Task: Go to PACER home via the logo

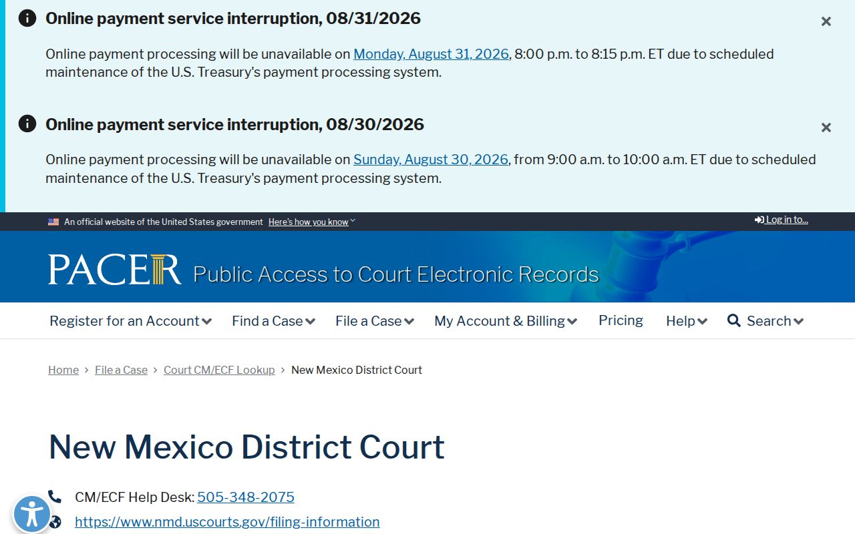Action: tap(114, 270)
